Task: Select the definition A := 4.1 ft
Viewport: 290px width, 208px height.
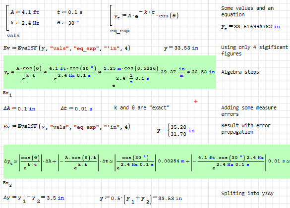Action: 25,12
